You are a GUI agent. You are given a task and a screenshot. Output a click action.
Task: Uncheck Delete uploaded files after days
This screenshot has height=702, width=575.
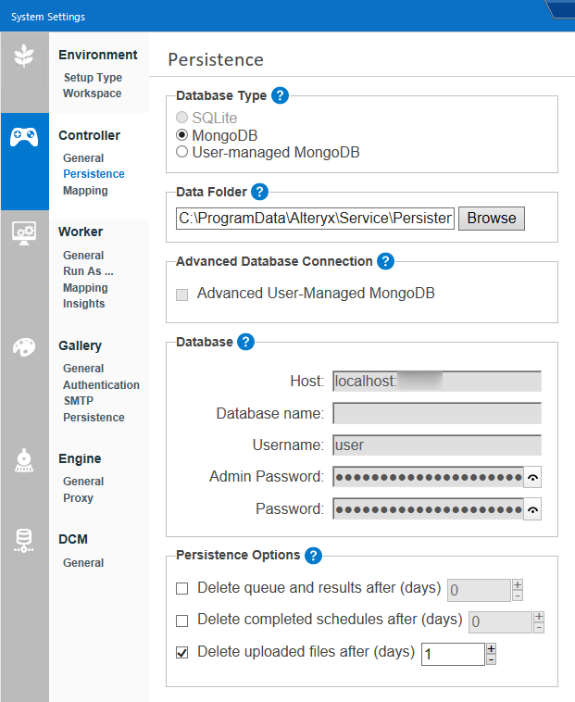[181, 652]
